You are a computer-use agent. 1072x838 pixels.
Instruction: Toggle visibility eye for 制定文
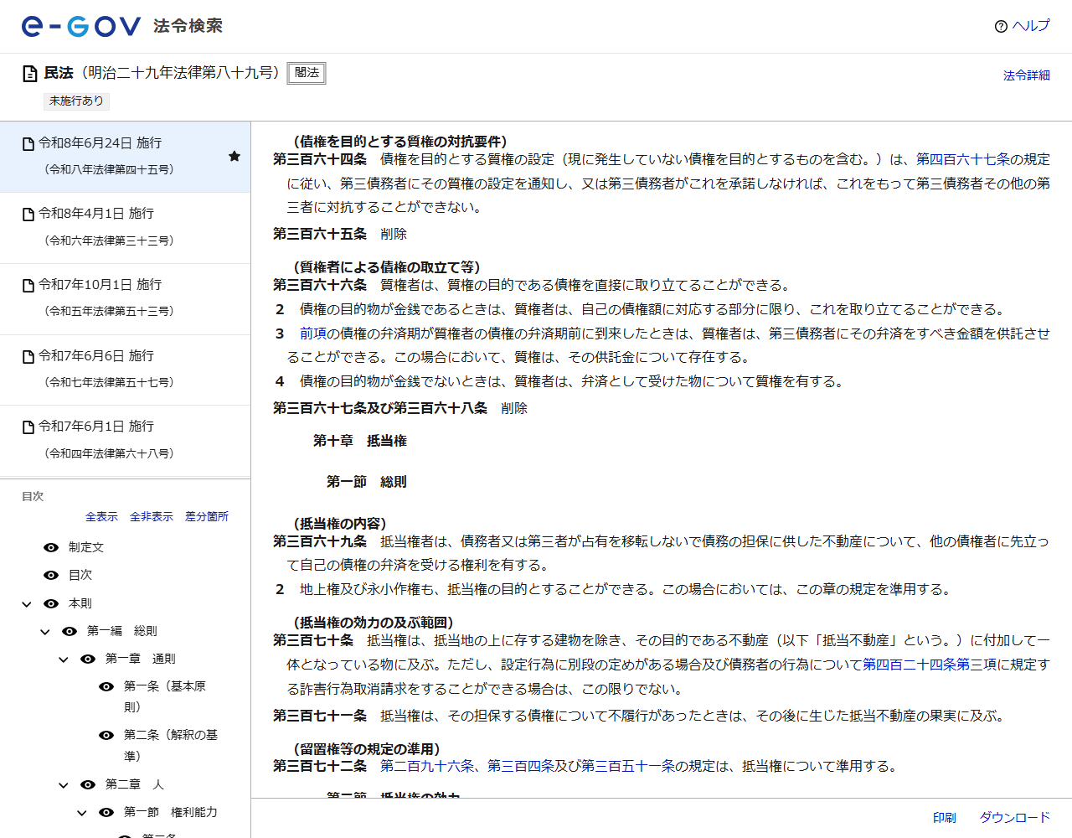pyautogui.click(x=51, y=547)
